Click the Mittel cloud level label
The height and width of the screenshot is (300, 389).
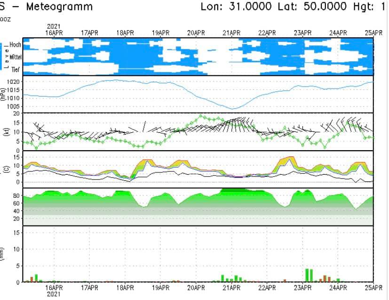(x=14, y=57)
